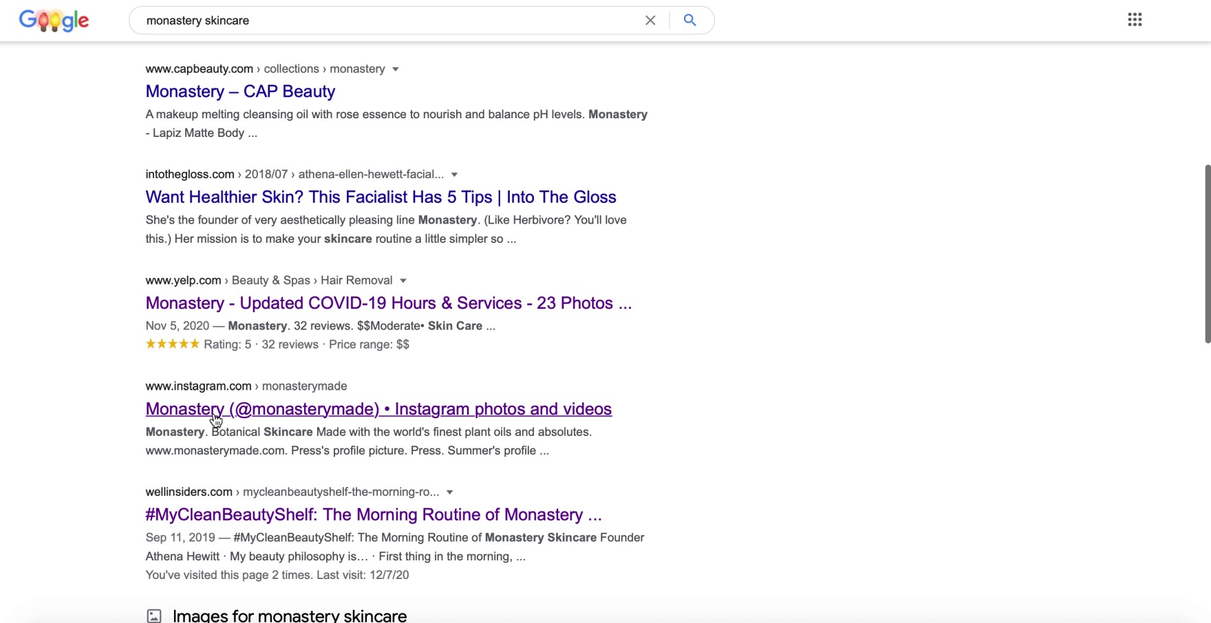Image resolution: width=1211 pixels, height=623 pixels.
Task: Open the wellinsiders result dropdown arrow
Action: point(449,493)
